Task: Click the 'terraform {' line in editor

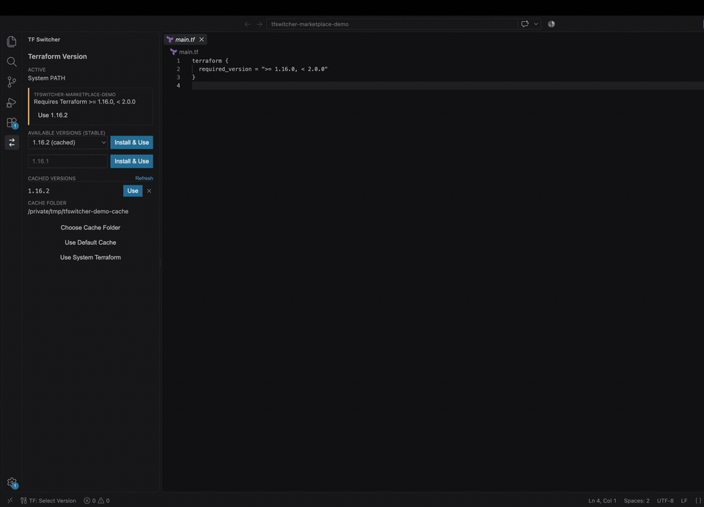Action: coord(210,61)
